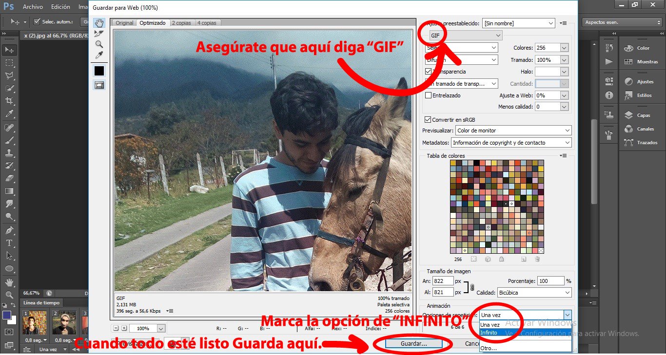Viewport: 666px width, 355px height.
Task: Select the Gradient tool
Action: pyautogui.click(x=9, y=191)
